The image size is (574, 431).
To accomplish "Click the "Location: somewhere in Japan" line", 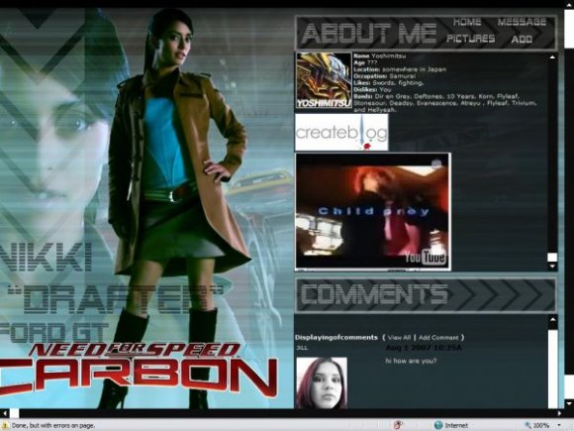I will coord(400,69).
